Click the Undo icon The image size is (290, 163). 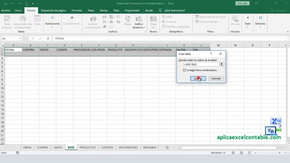(12, 4)
